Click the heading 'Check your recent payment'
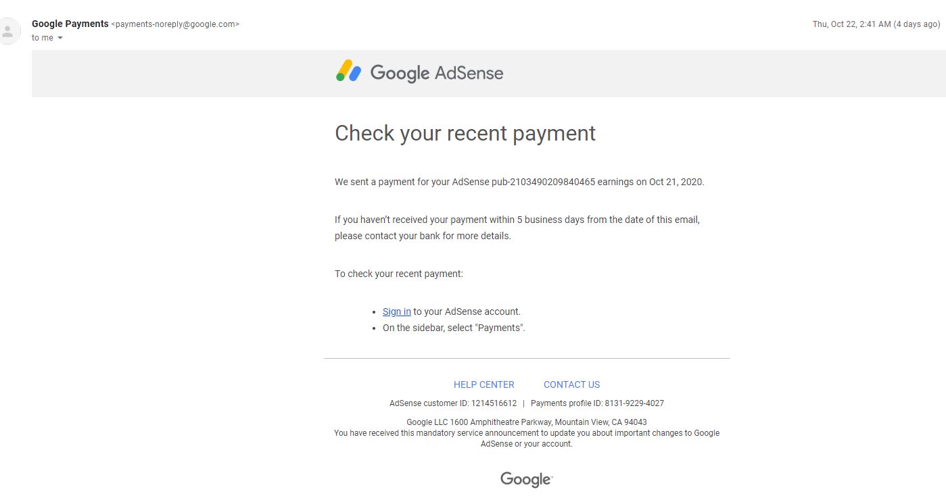946x500 pixels. (465, 133)
